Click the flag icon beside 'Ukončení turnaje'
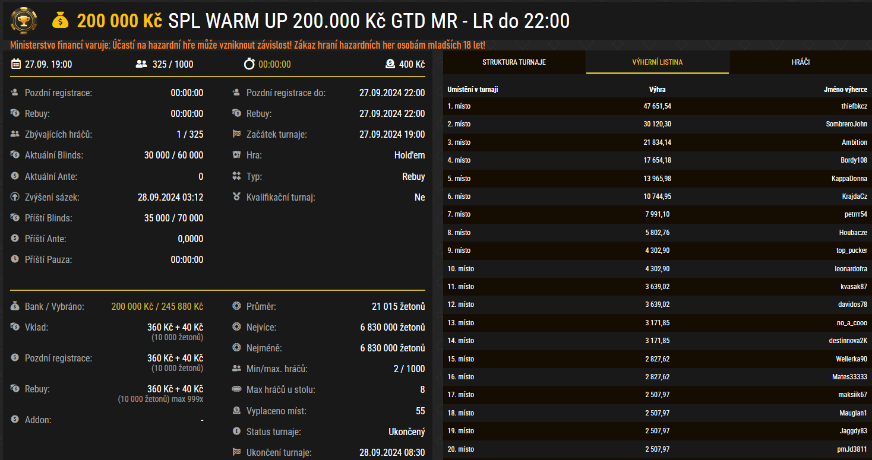The image size is (872, 460). coord(236,452)
